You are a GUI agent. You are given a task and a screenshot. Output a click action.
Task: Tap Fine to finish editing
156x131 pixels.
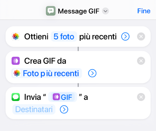pyautogui.click(x=144, y=11)
